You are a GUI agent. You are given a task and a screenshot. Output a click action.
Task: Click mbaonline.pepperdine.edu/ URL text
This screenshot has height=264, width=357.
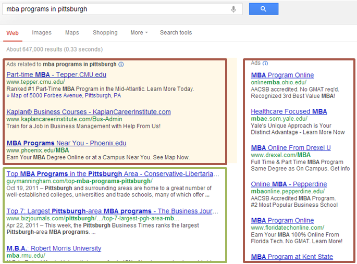tap(288, 191)
